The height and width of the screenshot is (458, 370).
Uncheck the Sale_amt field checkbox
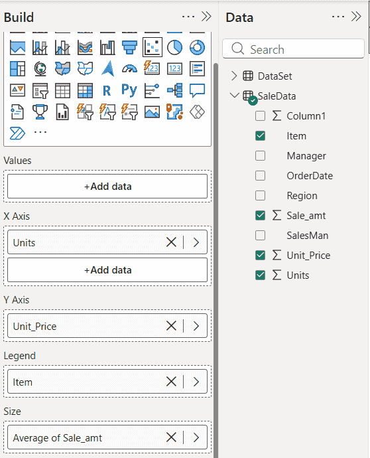click(261, 215)
